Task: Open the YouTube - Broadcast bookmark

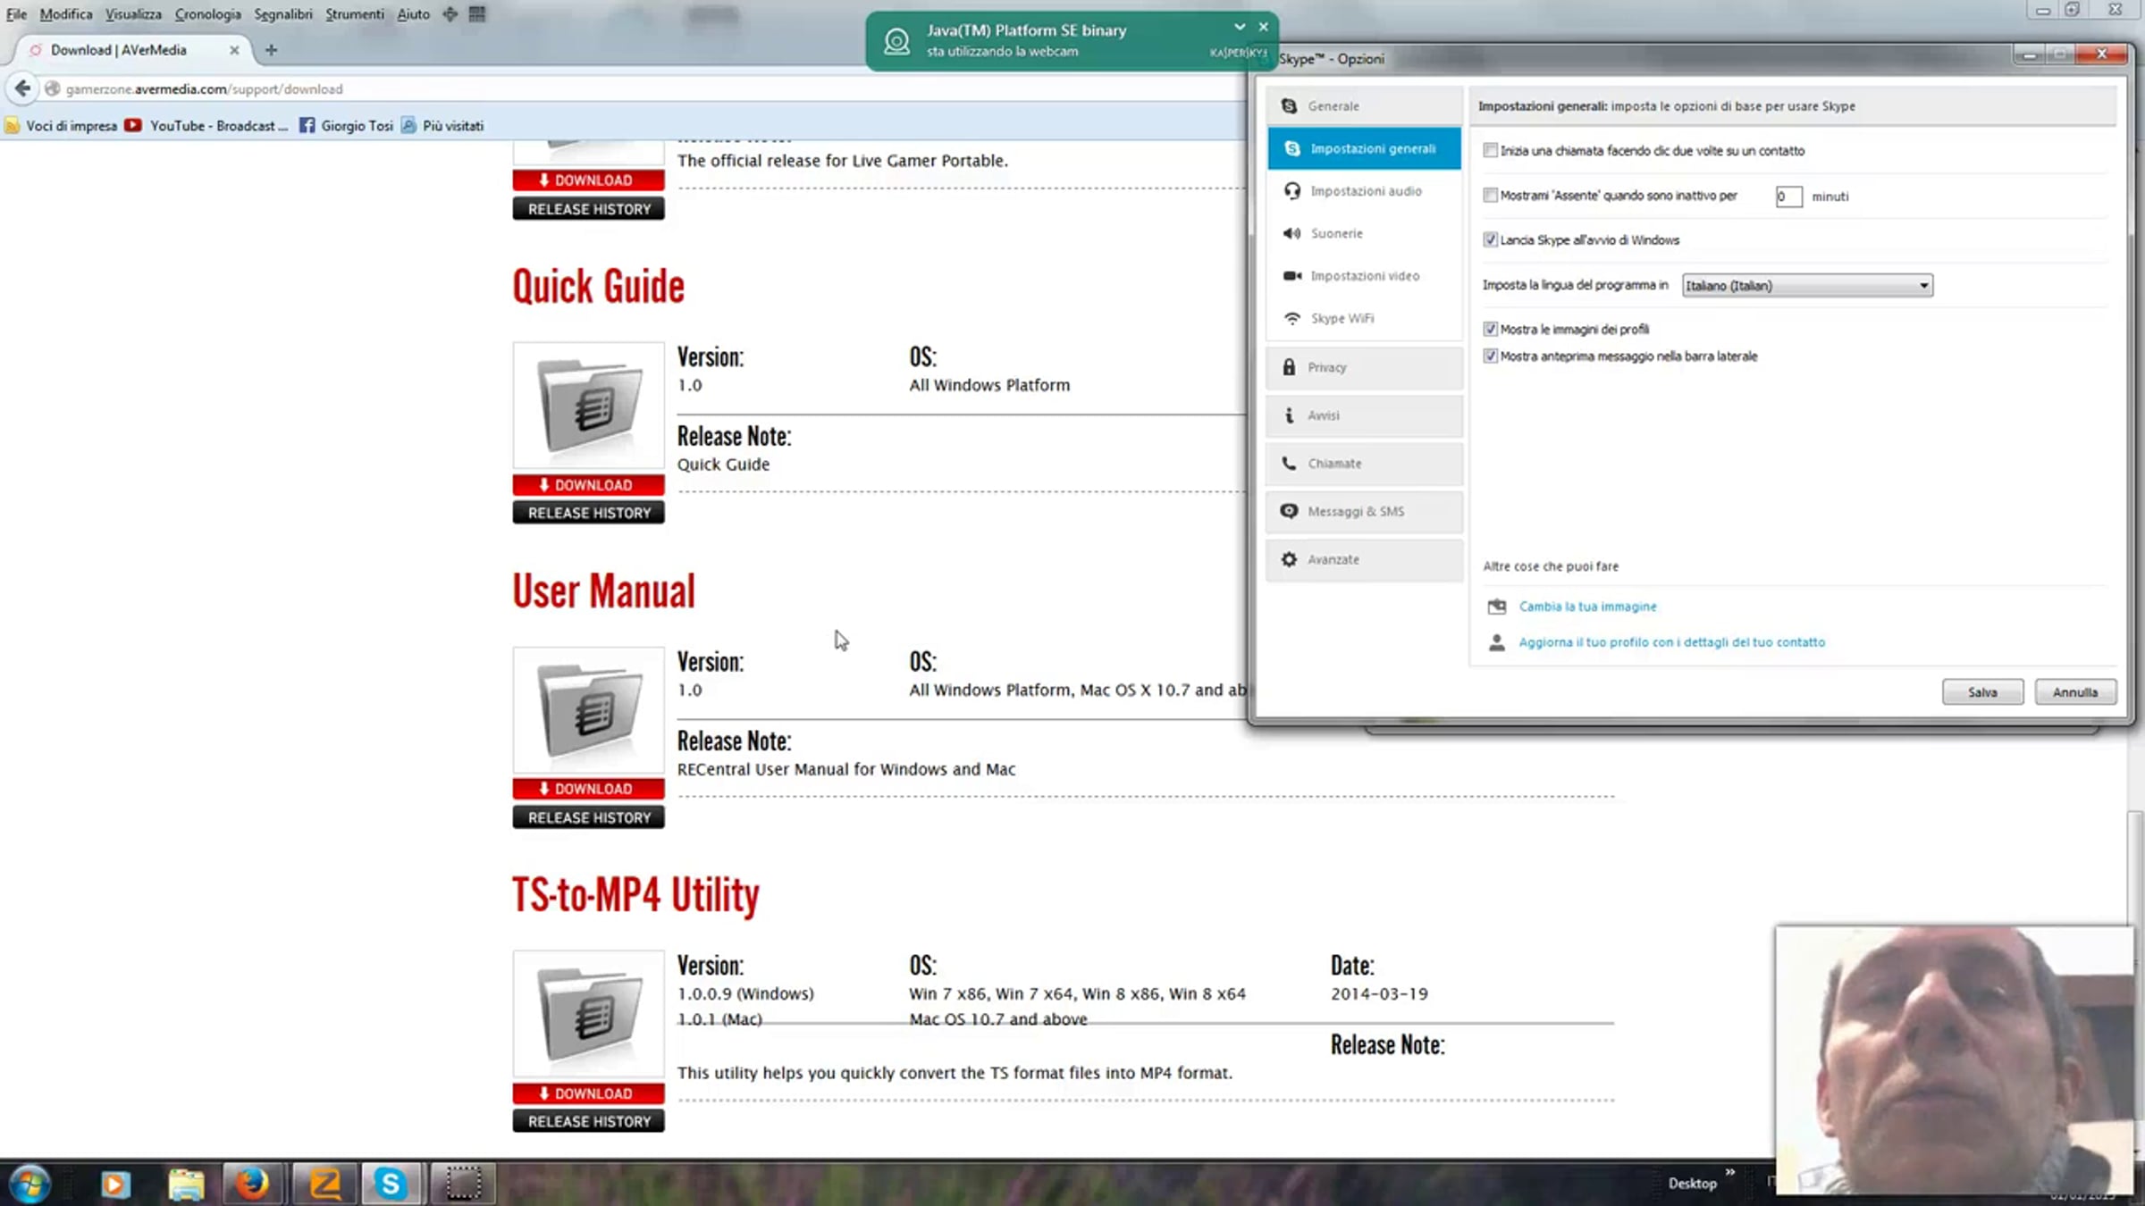Action: click(206, 126)
